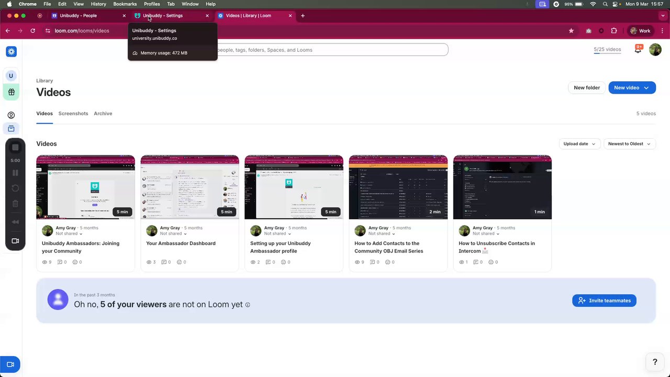Open the Chrome three-dot menu

pos(662,31)
